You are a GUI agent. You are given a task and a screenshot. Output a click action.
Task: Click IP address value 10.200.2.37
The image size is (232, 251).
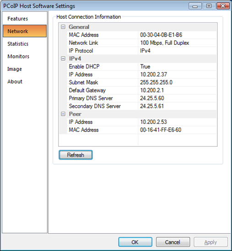click(x=153, y=75)
